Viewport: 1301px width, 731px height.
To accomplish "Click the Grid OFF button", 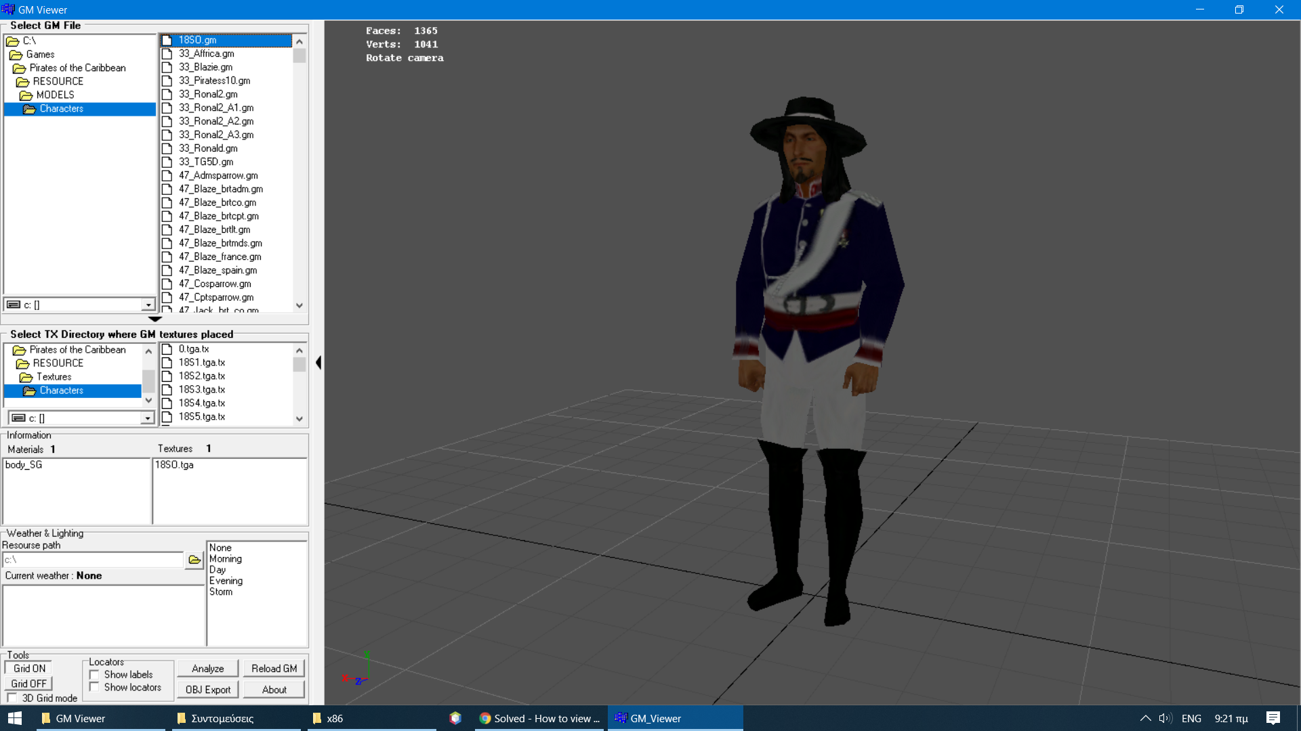I will pyautogui.click(x=29, y=684).
